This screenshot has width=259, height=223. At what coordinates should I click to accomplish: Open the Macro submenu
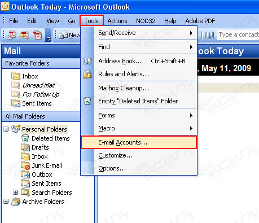(x=146, y=128)
